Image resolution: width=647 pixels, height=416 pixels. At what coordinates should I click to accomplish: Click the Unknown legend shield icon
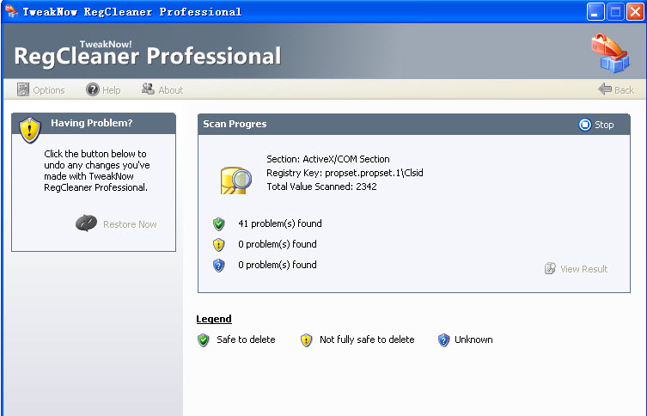tap(443, 340)
